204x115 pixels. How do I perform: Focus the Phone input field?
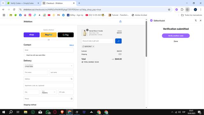pos(49,99)
